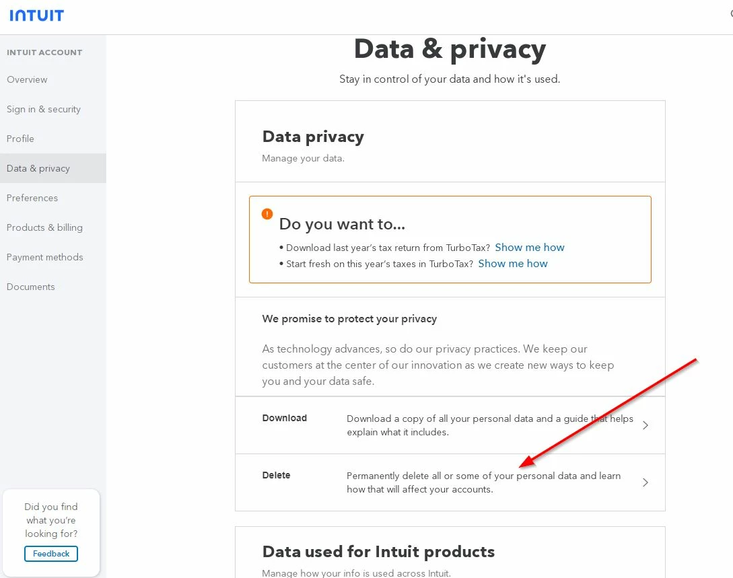Expand the Delete data row chevron
The height and width of the screenshot is (578, 733).
pos(645,482)
